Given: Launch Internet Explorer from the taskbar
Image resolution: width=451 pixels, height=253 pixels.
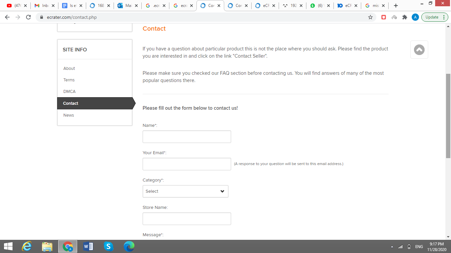Looking at the screenshot, I should [27, 246].
